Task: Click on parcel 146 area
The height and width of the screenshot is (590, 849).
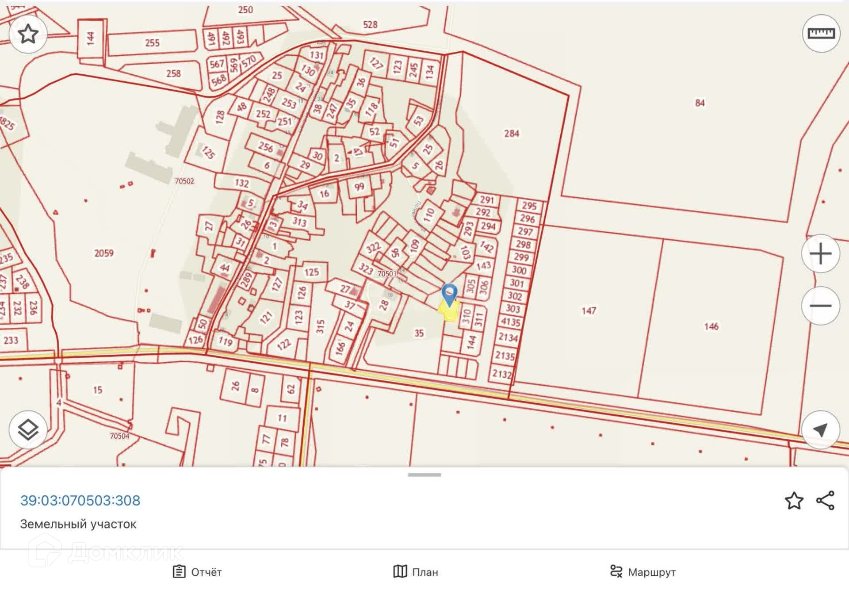Action: [711, 326]
